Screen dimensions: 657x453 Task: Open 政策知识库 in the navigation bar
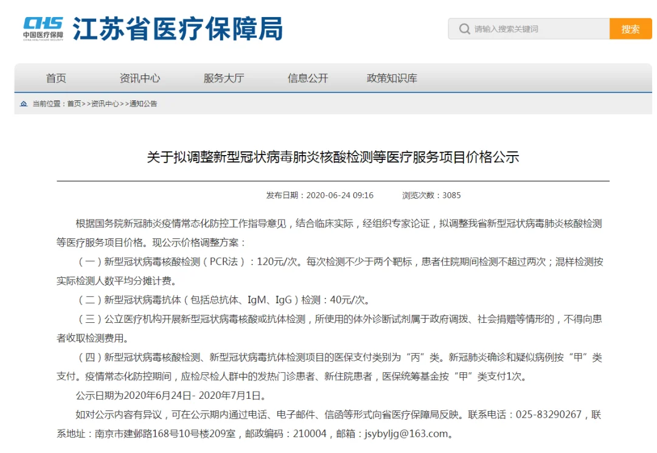coord(392,78)
